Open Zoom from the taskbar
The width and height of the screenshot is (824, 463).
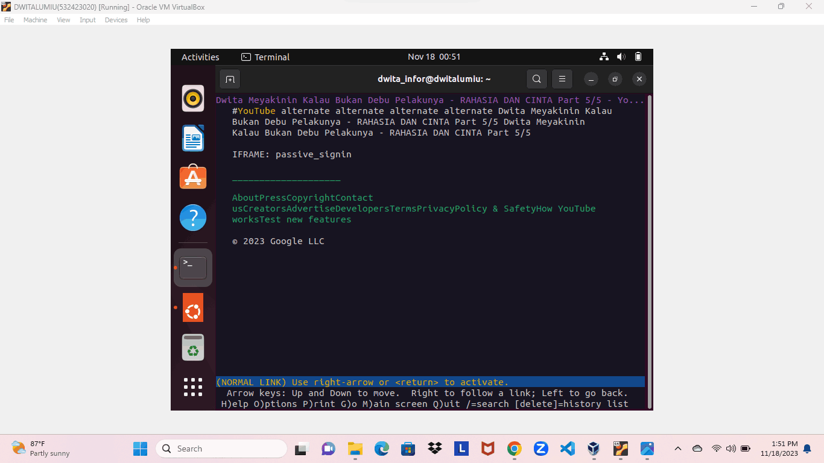point(540,449)
